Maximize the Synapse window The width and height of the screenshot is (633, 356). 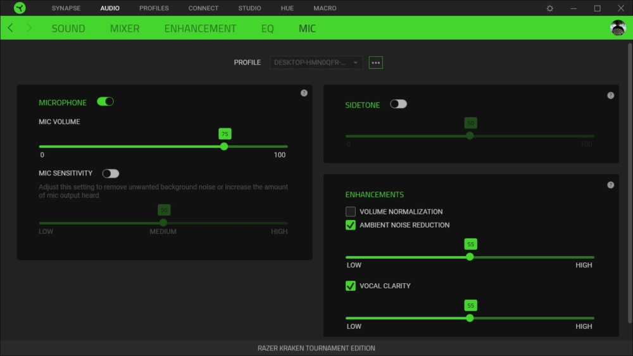coord(597,8)
